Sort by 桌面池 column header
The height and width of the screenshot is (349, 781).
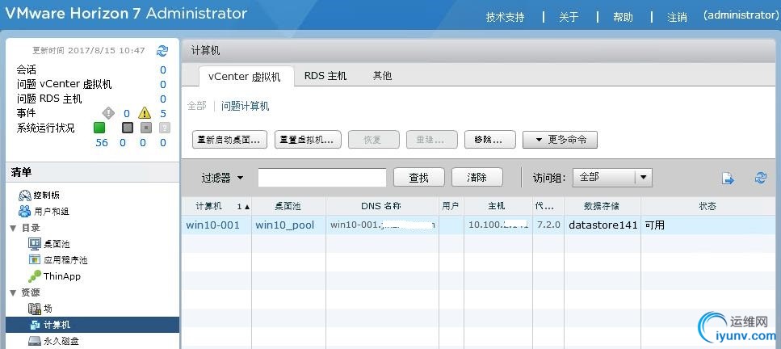[288, 206]
